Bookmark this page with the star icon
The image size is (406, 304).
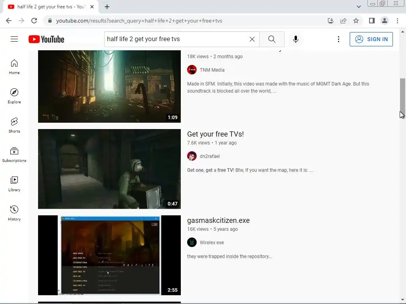click(x=356, y=21)
